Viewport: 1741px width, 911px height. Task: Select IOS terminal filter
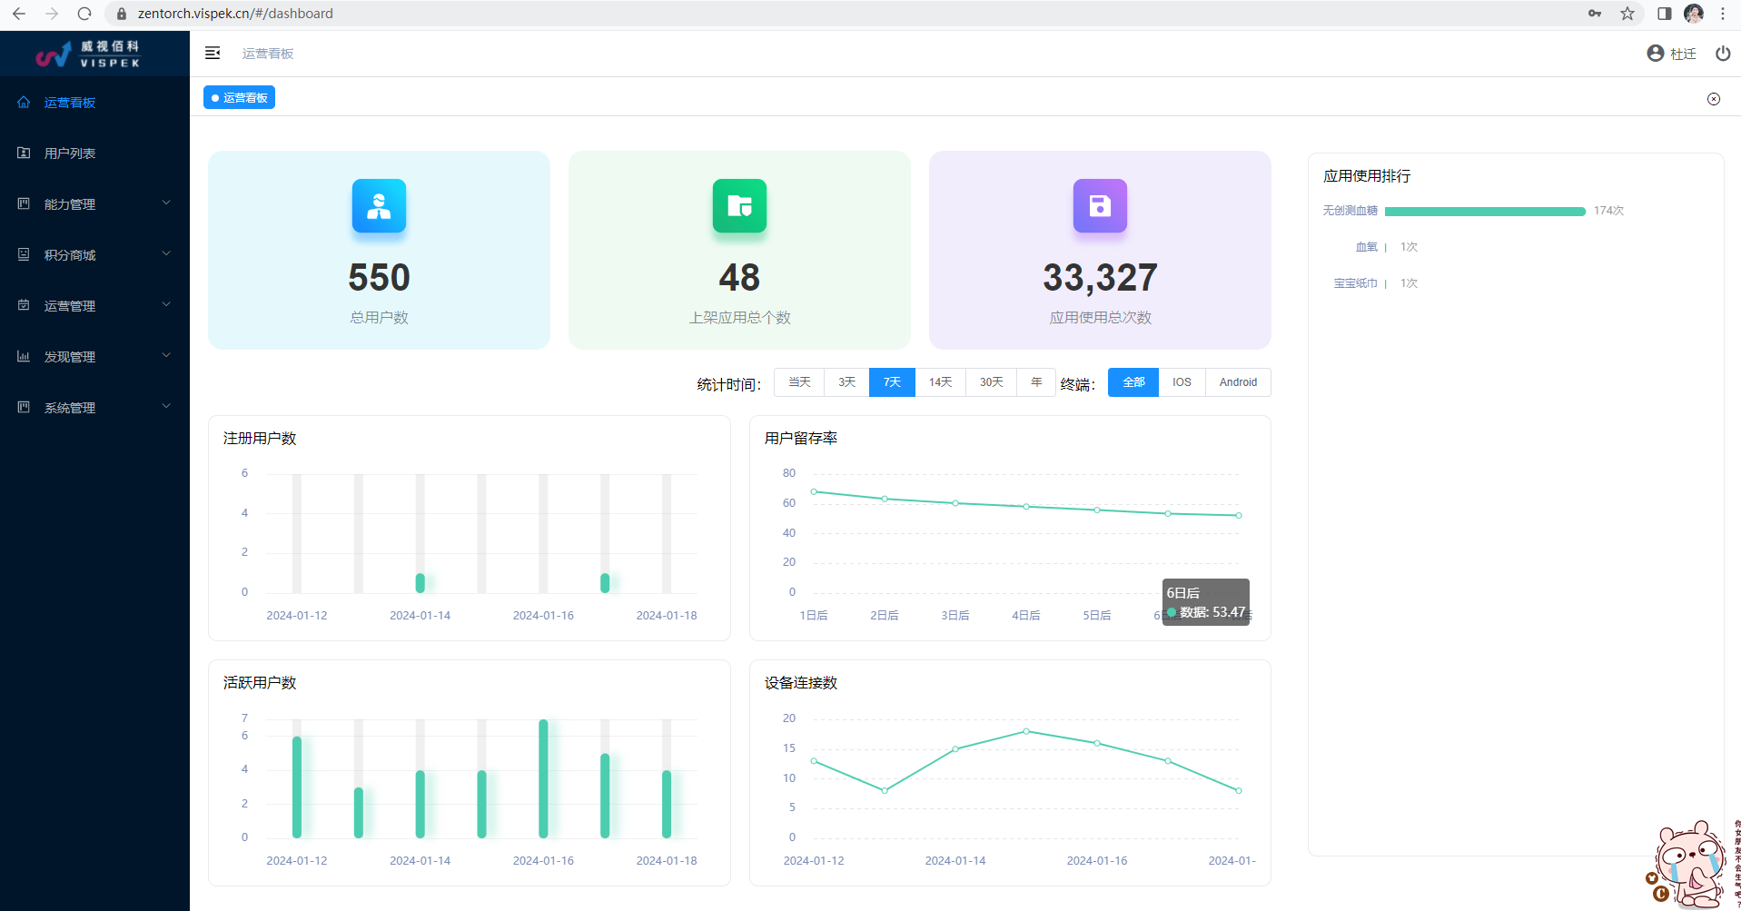1182,382
